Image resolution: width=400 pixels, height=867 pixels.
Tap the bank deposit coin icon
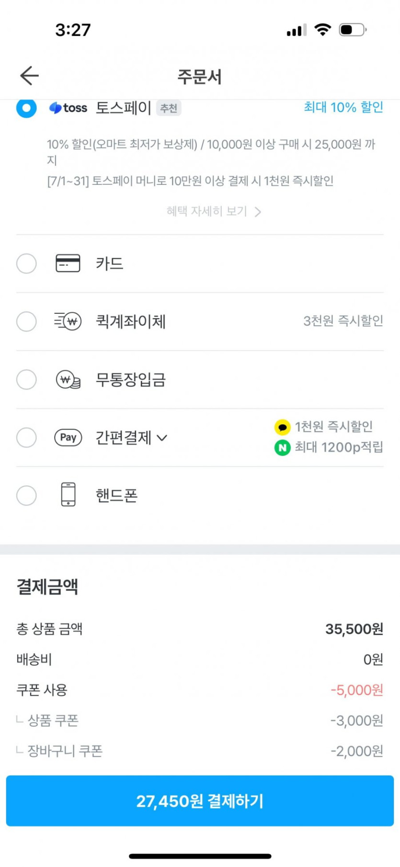pyautogui.click(x=68, y=380)
